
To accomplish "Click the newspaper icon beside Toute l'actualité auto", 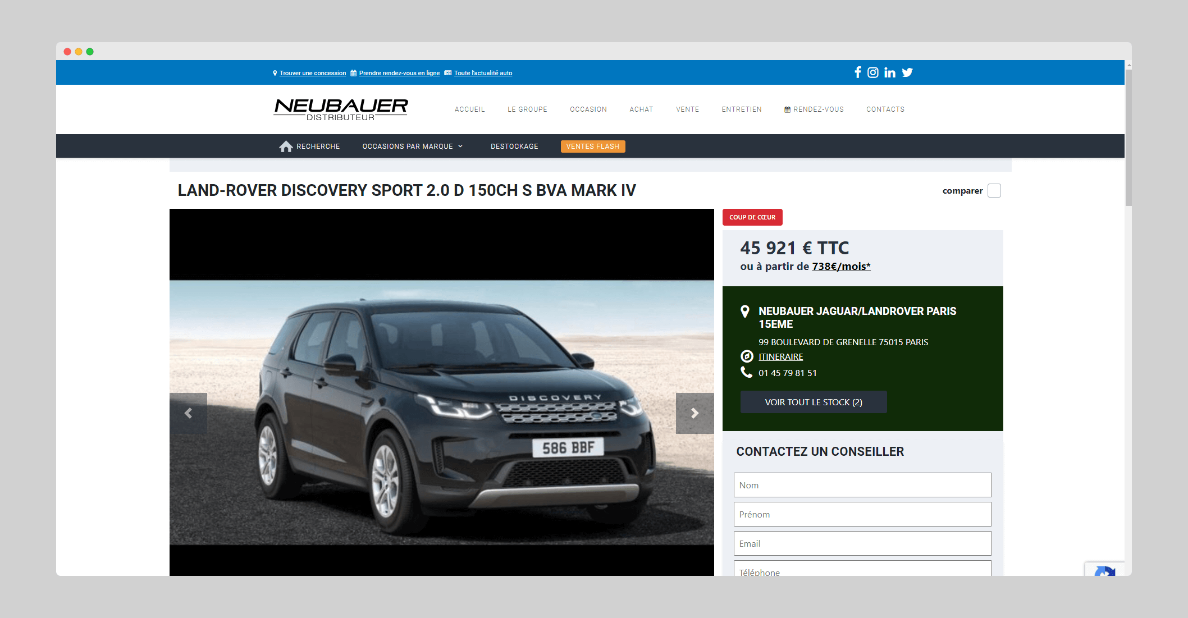I will click(x=448, y=73).
